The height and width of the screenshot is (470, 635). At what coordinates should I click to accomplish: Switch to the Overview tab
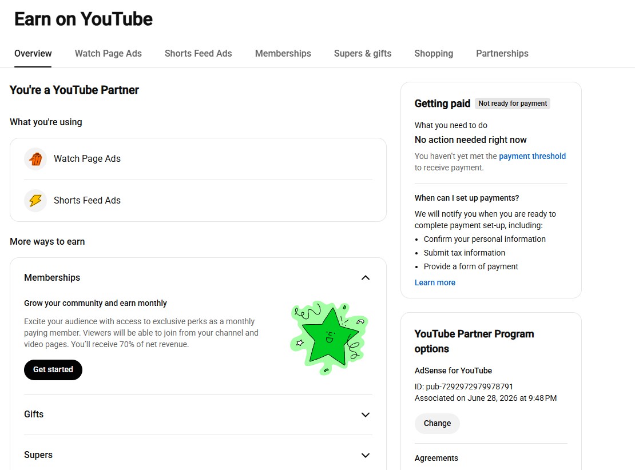point(33,53)
